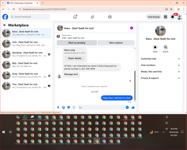Click the GIF picker icon

pos(74,107)
